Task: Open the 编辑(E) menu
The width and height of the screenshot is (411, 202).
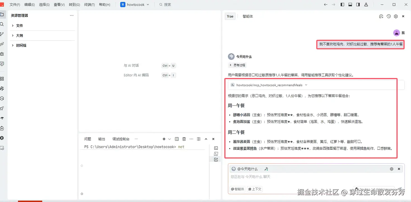Action: click(x=29, y=5)
